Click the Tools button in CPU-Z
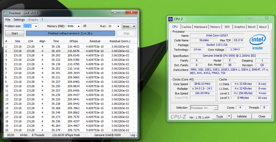276x142 pixels. pyautogui.click(x=220, y=116)
